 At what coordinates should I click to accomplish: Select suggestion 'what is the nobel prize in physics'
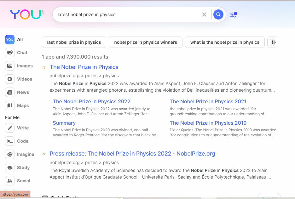(x=225, y=42)
